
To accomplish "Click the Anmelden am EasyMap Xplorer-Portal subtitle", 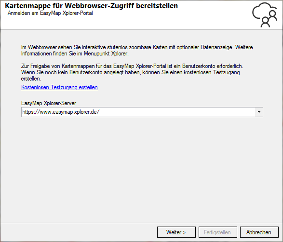I will click(x=50, y=13).
